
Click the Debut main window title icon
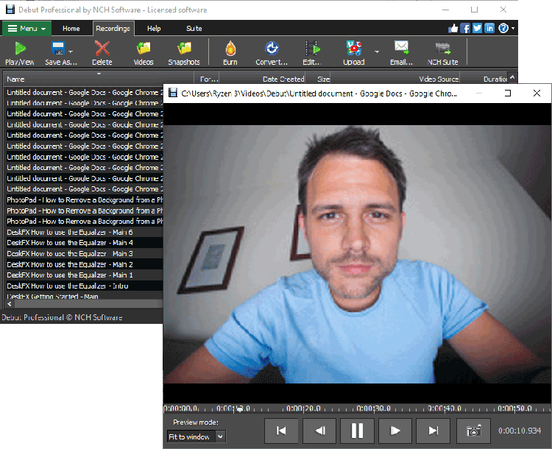(10, 10)
